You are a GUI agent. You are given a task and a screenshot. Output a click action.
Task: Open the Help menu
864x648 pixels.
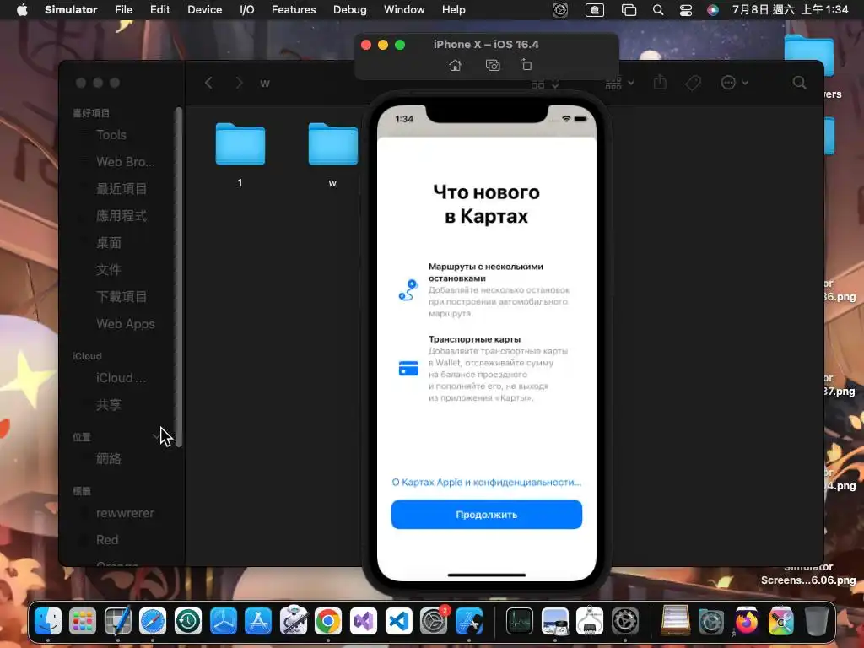[x=453, y=10]
